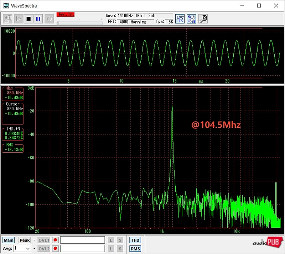Open settings with the wrench icon
The width and height of the screenshot is (285, 254).
[x=203, y=19]
